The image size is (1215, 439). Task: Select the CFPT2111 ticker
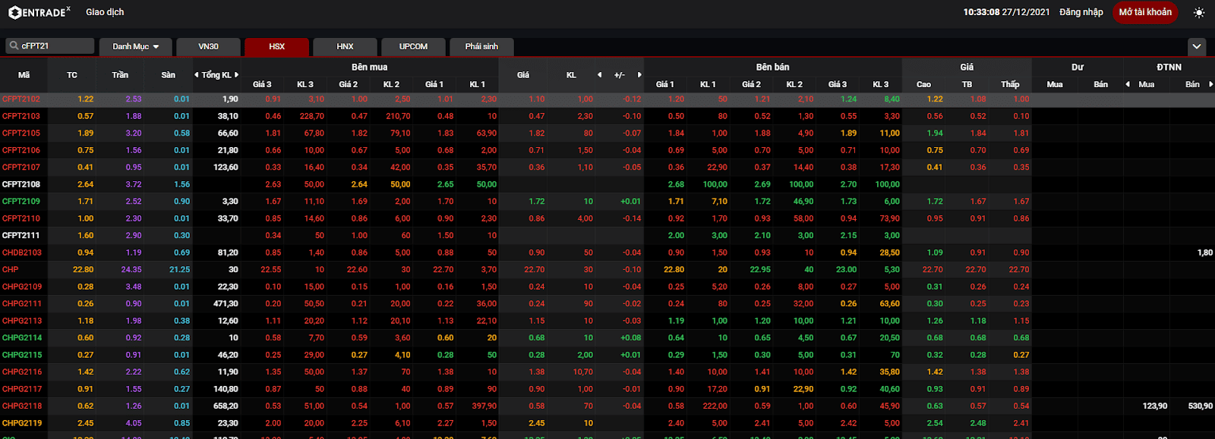[21, 236]
